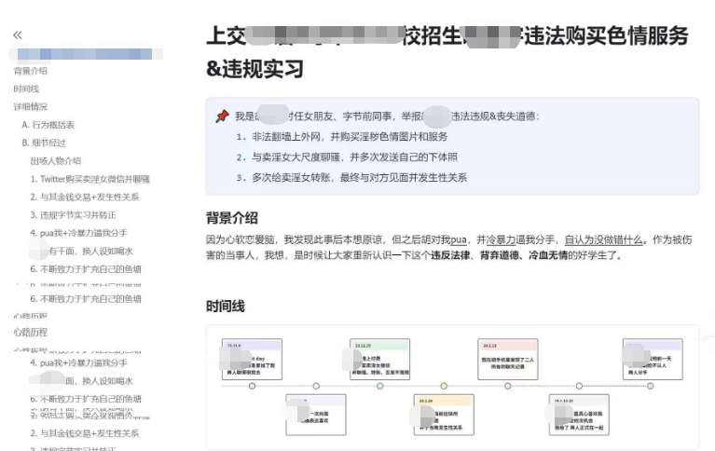Viewport: 715px width, 451px height.
Task: Select outline item 3. 违规字节实习并转正
Action: tap(74, 214)
